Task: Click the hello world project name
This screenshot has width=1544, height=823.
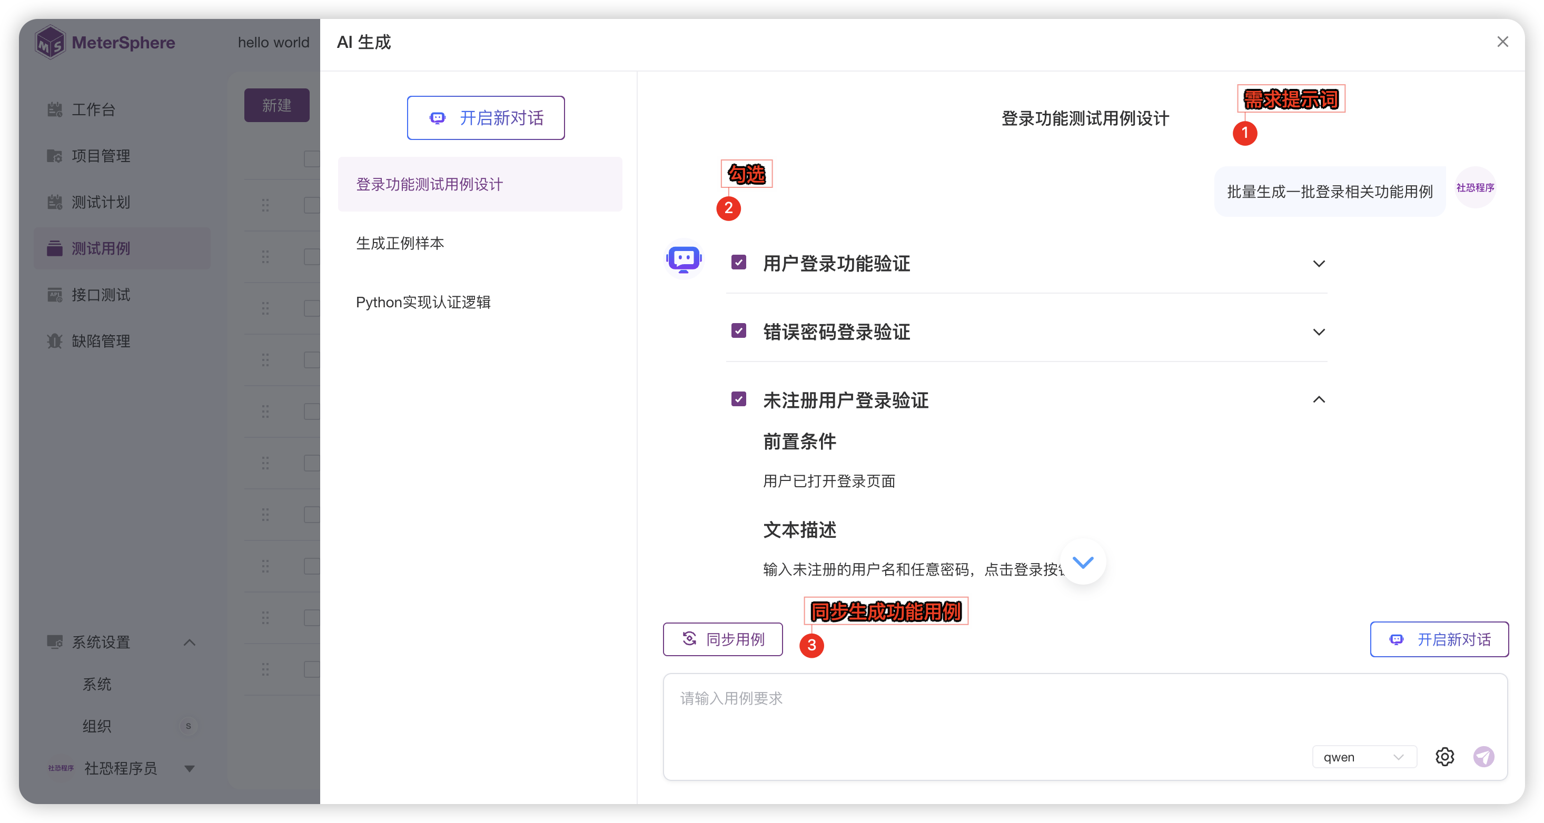Action: point(273,43)
